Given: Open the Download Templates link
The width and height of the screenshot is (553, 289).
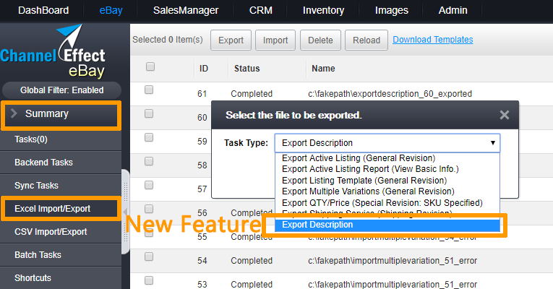Looking at the screenshot, I should [x=433, y=40].
